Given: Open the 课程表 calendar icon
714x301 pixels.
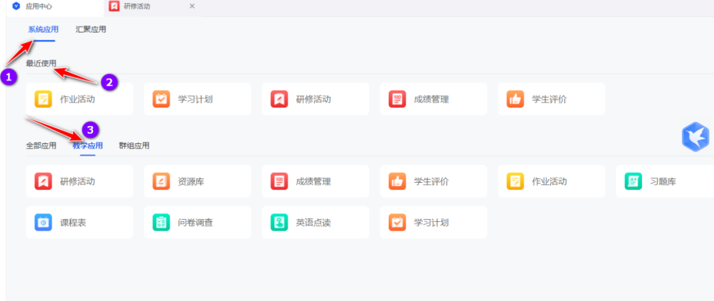Looking at the screenshot, I should click(x=43, y=222).
